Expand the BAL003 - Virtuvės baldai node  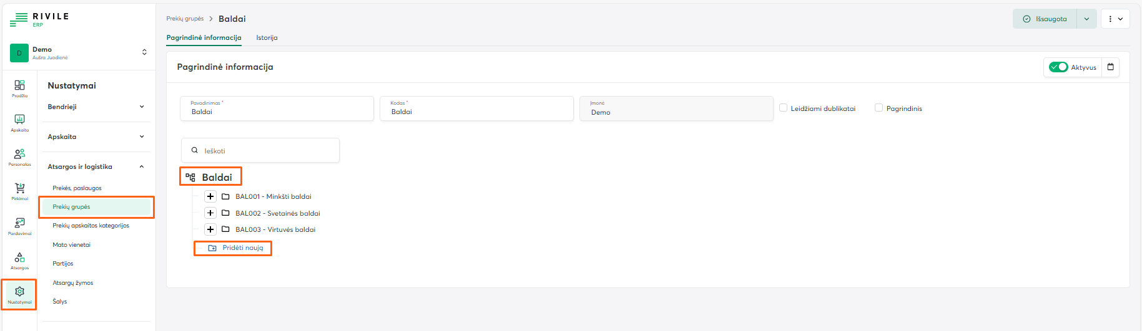[x=210, y=229]
